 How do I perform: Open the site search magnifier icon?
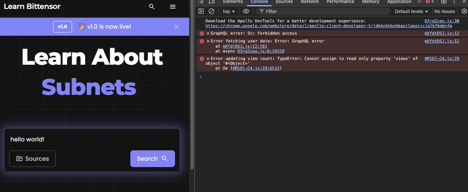[x=152, y=7]
